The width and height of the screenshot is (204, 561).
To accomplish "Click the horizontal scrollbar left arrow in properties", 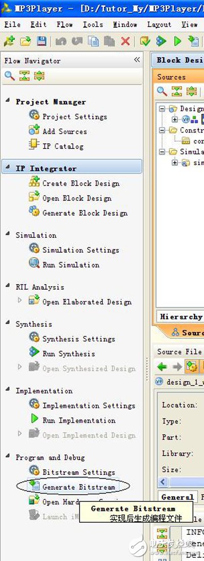I will [x=164, y=482].
